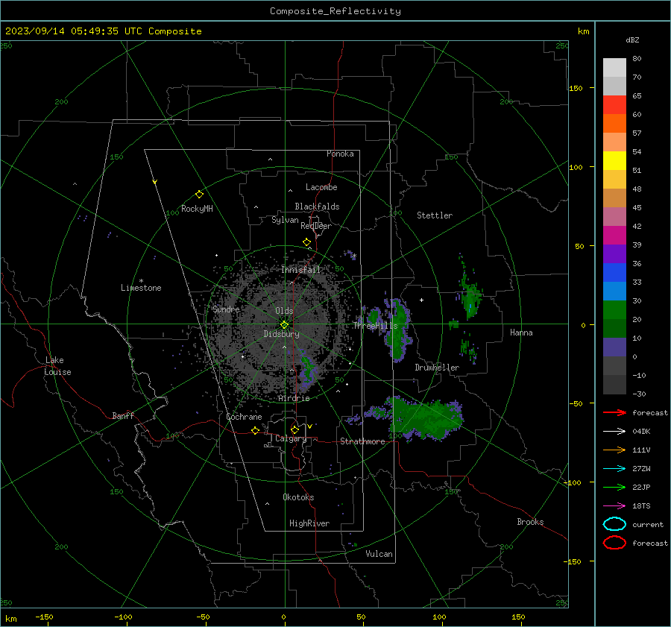Click the bright green swatch below 30 dBZ
The width and height of the screenshot is (671, 627).
coord(614,310)
